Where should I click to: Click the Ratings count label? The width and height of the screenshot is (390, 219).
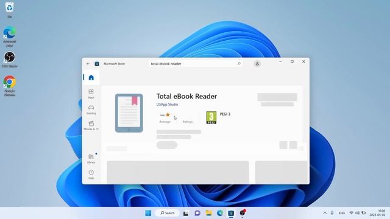pyautogui.click(x=188, y=122)
